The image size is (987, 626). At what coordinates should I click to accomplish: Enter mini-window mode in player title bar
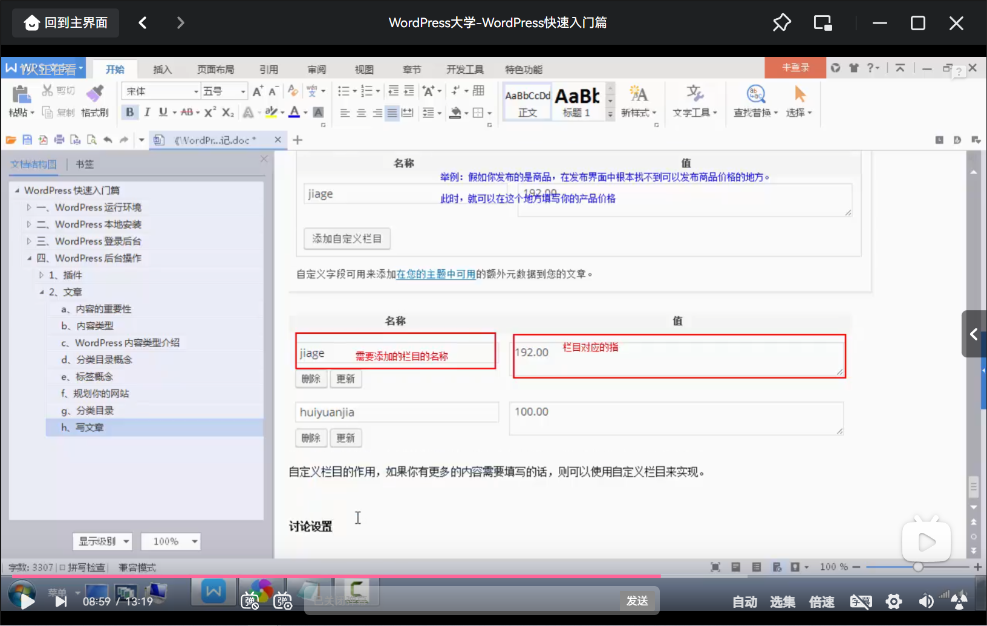(822, 23)
